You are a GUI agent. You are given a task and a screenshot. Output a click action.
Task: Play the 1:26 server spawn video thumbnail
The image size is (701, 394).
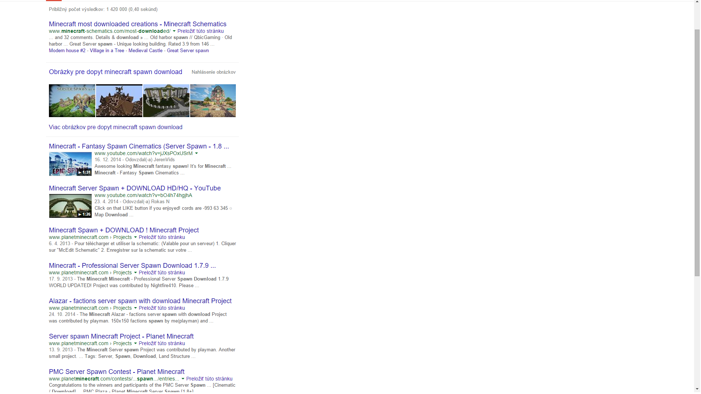tap(70, 206)
